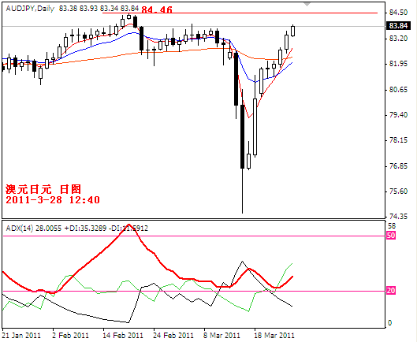Select the pink horizontal level 50 line
This screenshot has width=417, height=342.
pos(194,236)
